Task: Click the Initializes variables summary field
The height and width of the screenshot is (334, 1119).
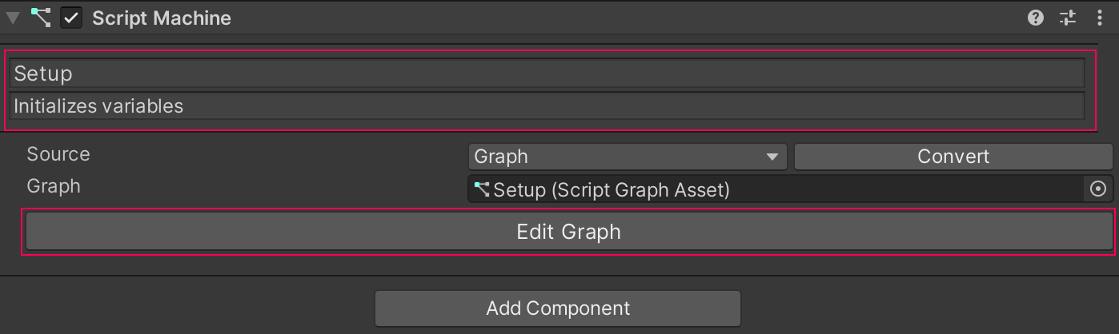Action: [547, 105]
